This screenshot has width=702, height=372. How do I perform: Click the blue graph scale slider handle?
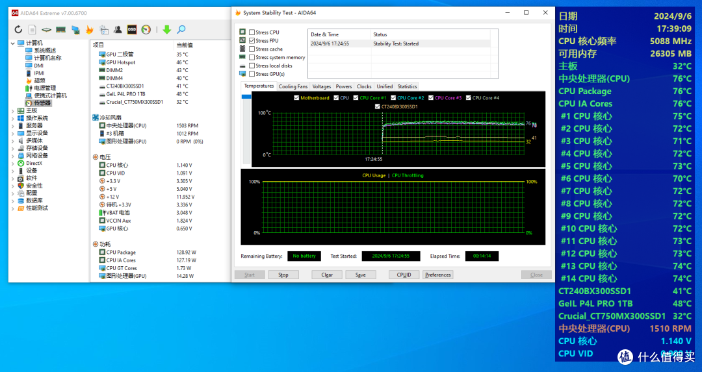coord(246,97)
